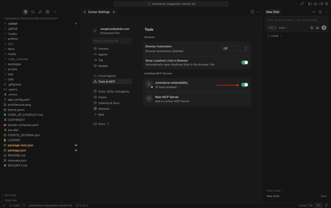The image size is (331, 208).
Task: Expand the TIMELINE section
Action: (x=10, y=200)
